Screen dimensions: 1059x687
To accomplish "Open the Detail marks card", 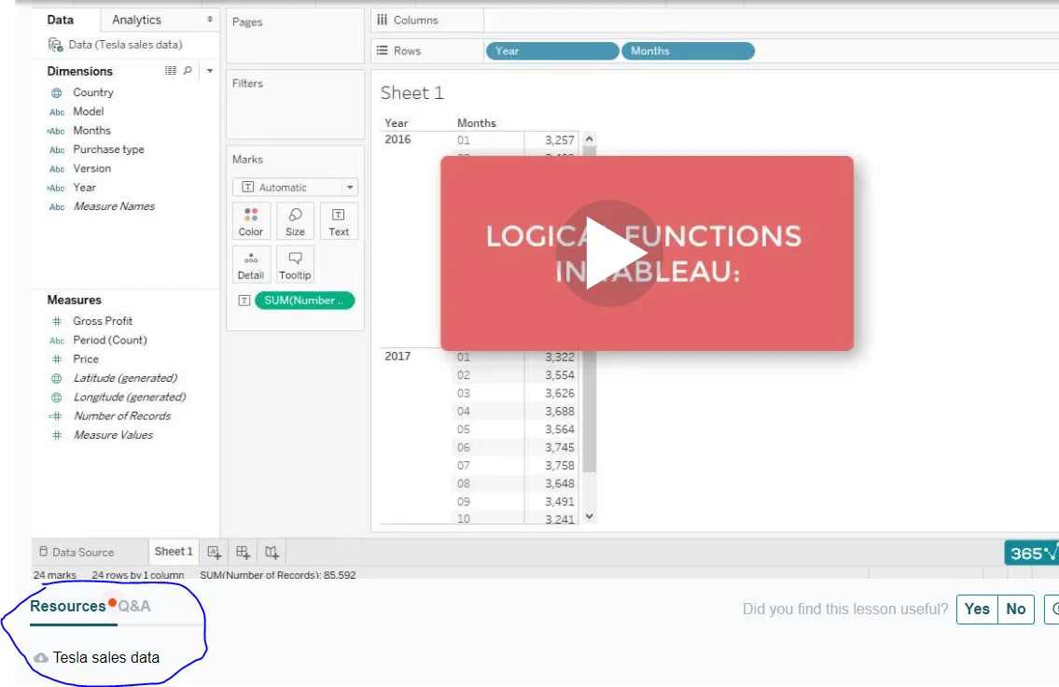I will (251, 264).
